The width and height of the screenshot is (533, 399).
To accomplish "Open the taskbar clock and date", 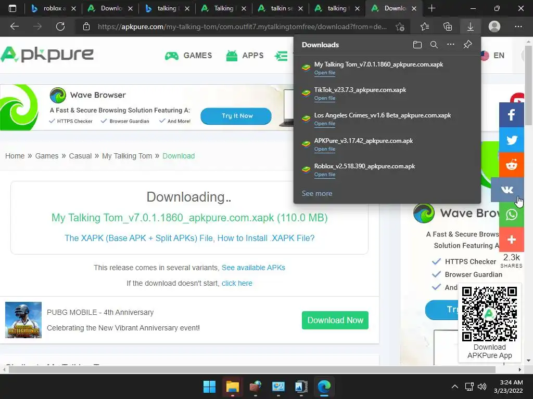I will pyautogui.click(x=509, y=387).
